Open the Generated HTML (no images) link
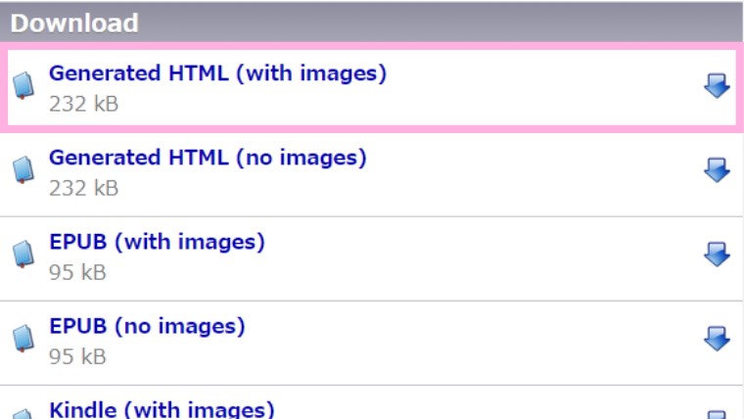The width and height of the screenshot is (744, 419). pos(208,158)
